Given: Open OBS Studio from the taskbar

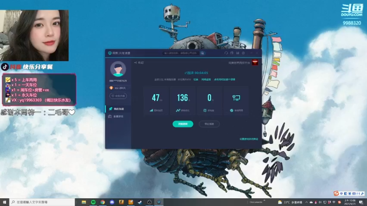Looking at the screenshot, I should [150, 202].
